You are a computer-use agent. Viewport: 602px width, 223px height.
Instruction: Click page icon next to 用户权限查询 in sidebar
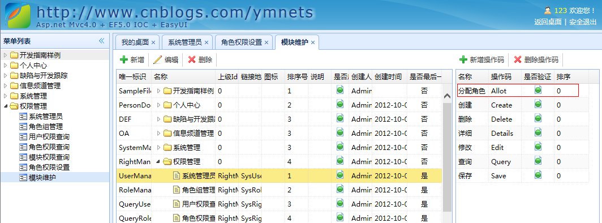pyautogui.click(x=23, y=136)
